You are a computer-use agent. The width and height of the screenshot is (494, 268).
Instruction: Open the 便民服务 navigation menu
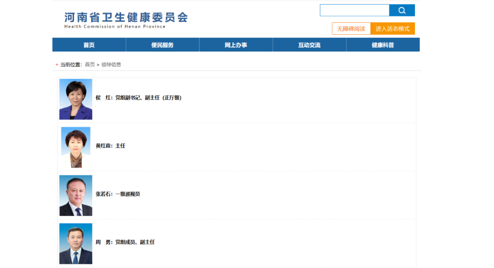click(x=162, y=45)
